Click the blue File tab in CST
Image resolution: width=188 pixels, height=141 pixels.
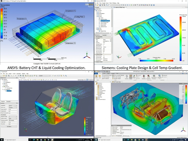pyautogui.click(x=96, y=73)
